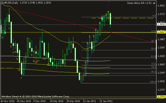The image size is (166, 103).
Task: Click the 11 Jan 2011 date label
Action: [x=90, y=101]
